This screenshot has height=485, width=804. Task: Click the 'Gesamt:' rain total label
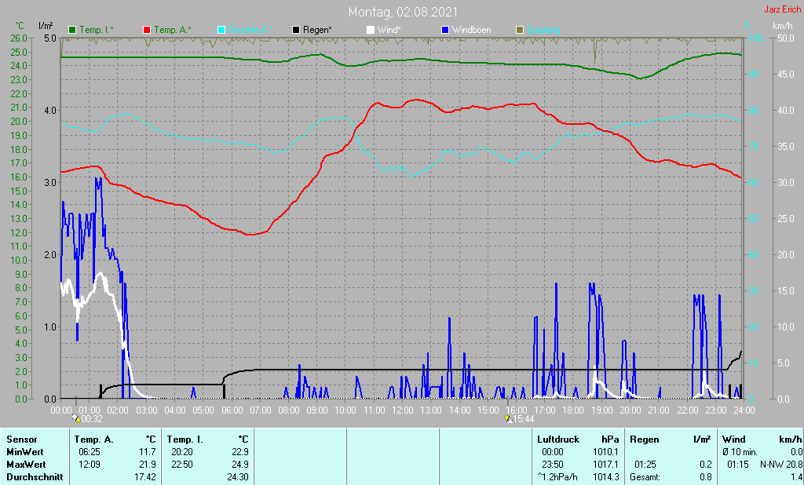tap(645, 477)
